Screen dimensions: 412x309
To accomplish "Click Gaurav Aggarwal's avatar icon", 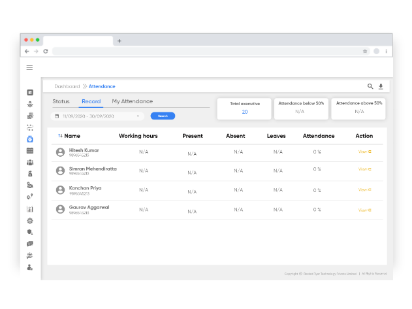I will click(60, 209).
